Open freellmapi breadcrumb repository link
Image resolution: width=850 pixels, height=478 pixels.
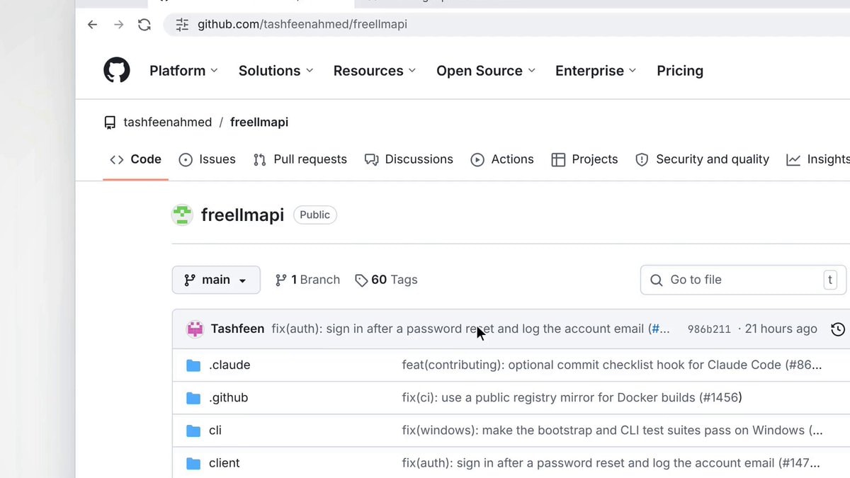(x=259, y=123)
